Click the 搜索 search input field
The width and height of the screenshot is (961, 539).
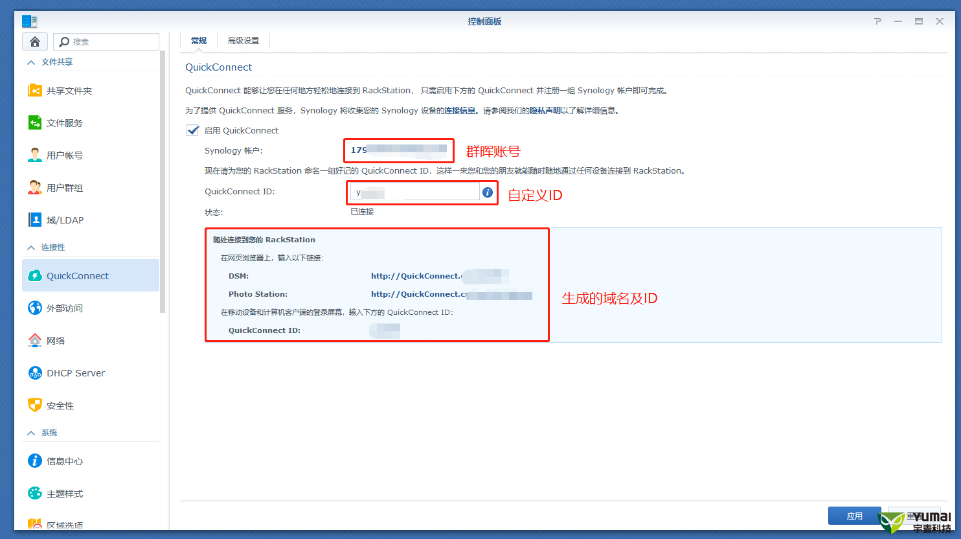106,42
